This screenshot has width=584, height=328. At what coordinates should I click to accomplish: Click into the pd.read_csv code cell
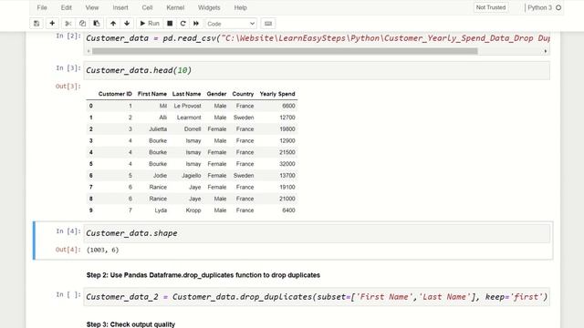(x=317, y=38)
